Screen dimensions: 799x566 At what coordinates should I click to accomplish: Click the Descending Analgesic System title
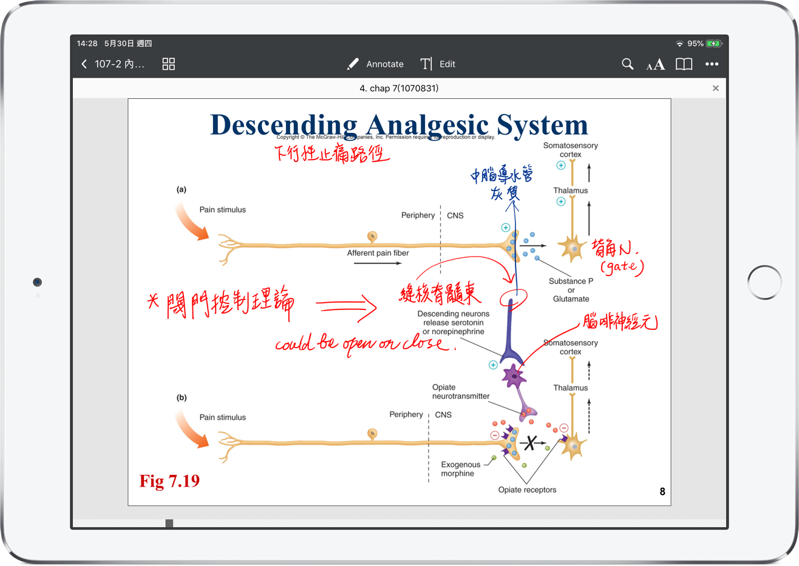click(399, 125)
